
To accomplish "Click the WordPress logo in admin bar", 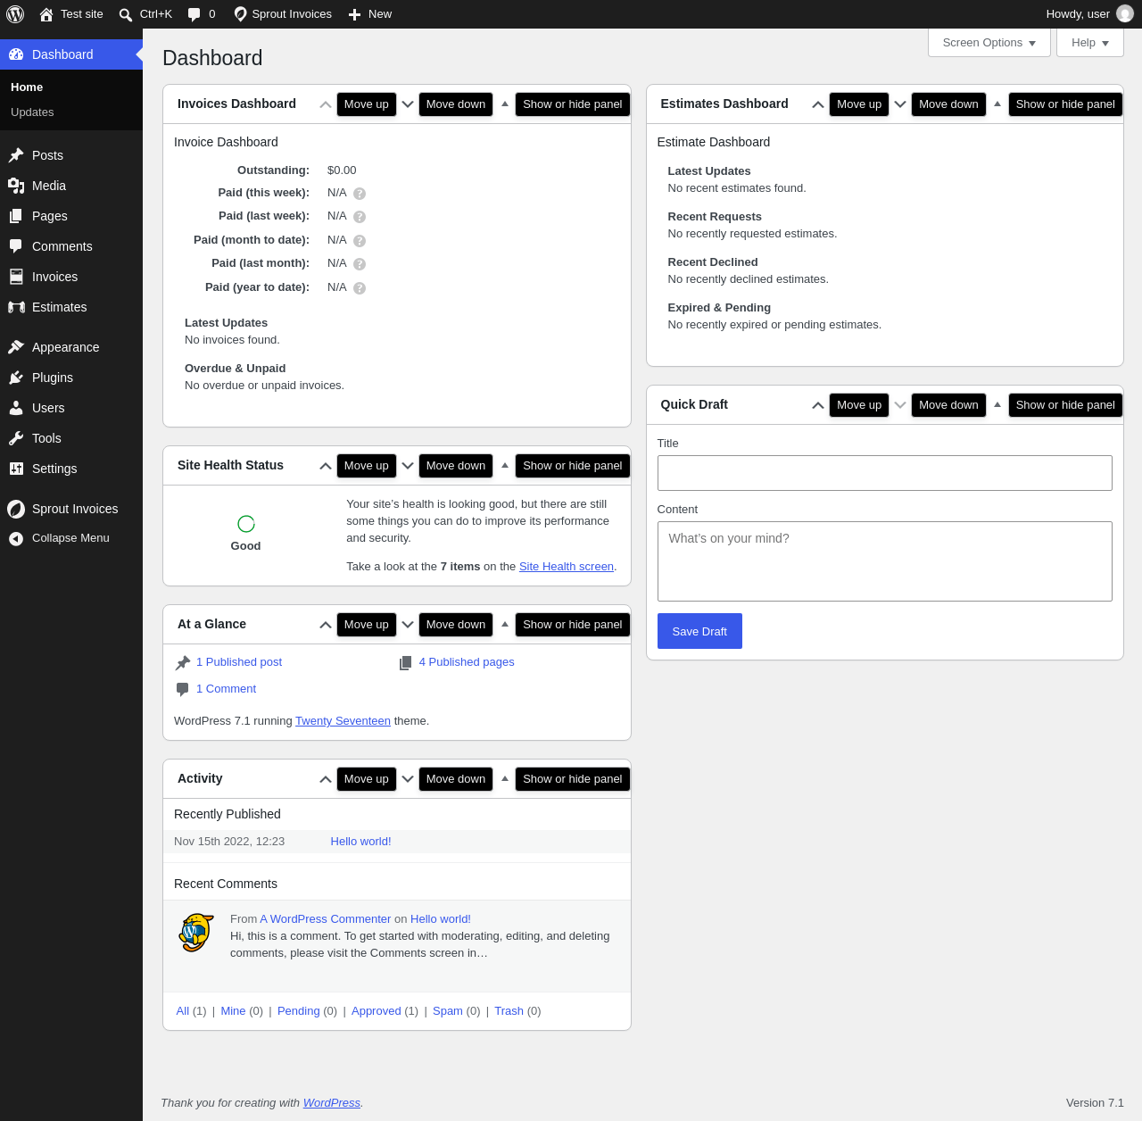I will click(x=15, y=14).
